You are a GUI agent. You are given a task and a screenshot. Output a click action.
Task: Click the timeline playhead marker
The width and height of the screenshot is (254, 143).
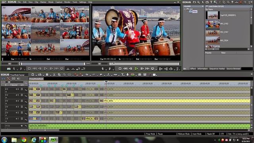click(106, 82)
